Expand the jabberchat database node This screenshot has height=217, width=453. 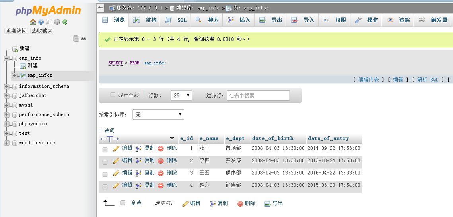coord(7,96)
